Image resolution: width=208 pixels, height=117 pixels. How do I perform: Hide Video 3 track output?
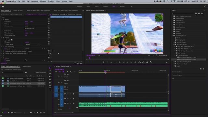[68, 74]
